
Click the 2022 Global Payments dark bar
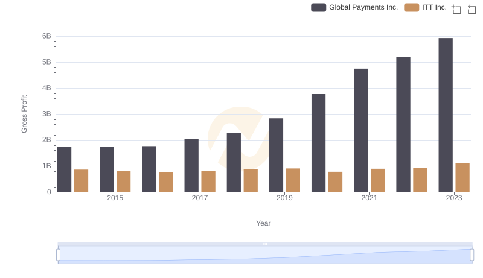(403, 125)
